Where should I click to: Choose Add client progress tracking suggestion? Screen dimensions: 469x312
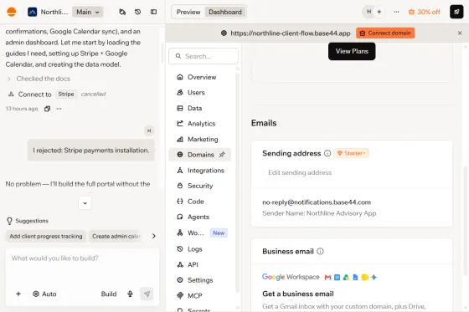pos(46,236)
